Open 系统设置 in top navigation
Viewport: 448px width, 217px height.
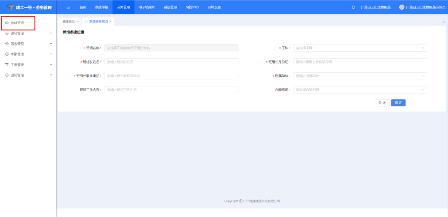coord(214,7)
